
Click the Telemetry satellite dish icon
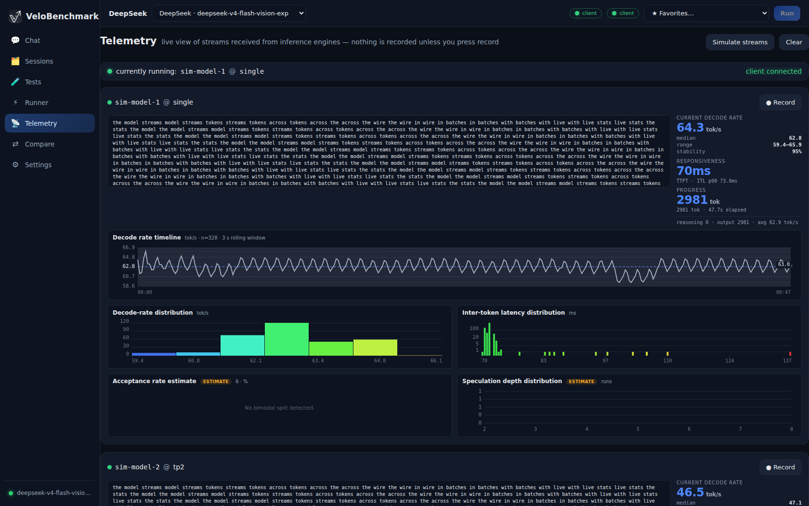pos(15,123)
